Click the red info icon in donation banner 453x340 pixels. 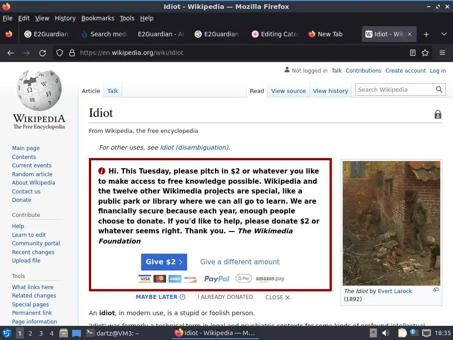click(x=102, y=171)
